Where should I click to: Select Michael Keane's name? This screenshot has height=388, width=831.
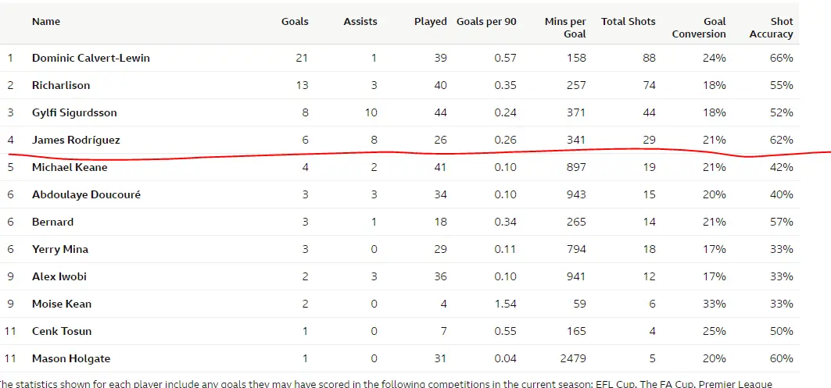[70, 167]
